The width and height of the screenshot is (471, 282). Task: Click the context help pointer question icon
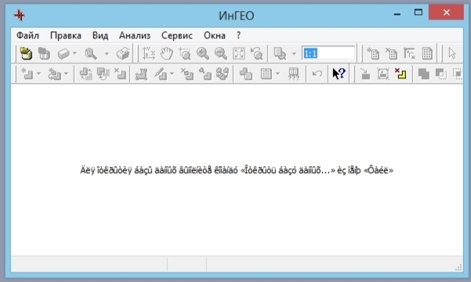[339, 74]
